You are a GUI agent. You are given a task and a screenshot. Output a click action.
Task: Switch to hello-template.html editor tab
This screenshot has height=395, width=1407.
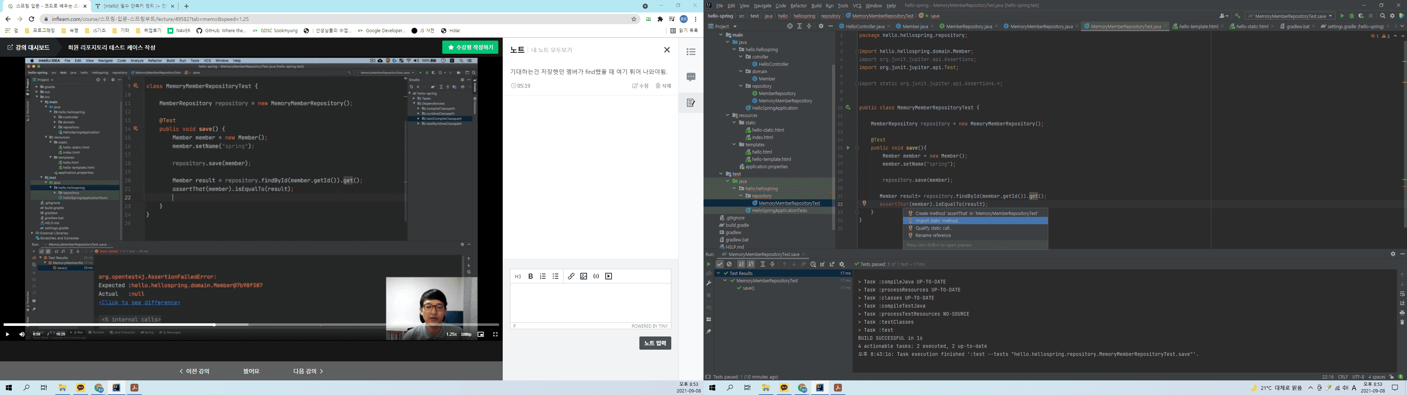1199,26
